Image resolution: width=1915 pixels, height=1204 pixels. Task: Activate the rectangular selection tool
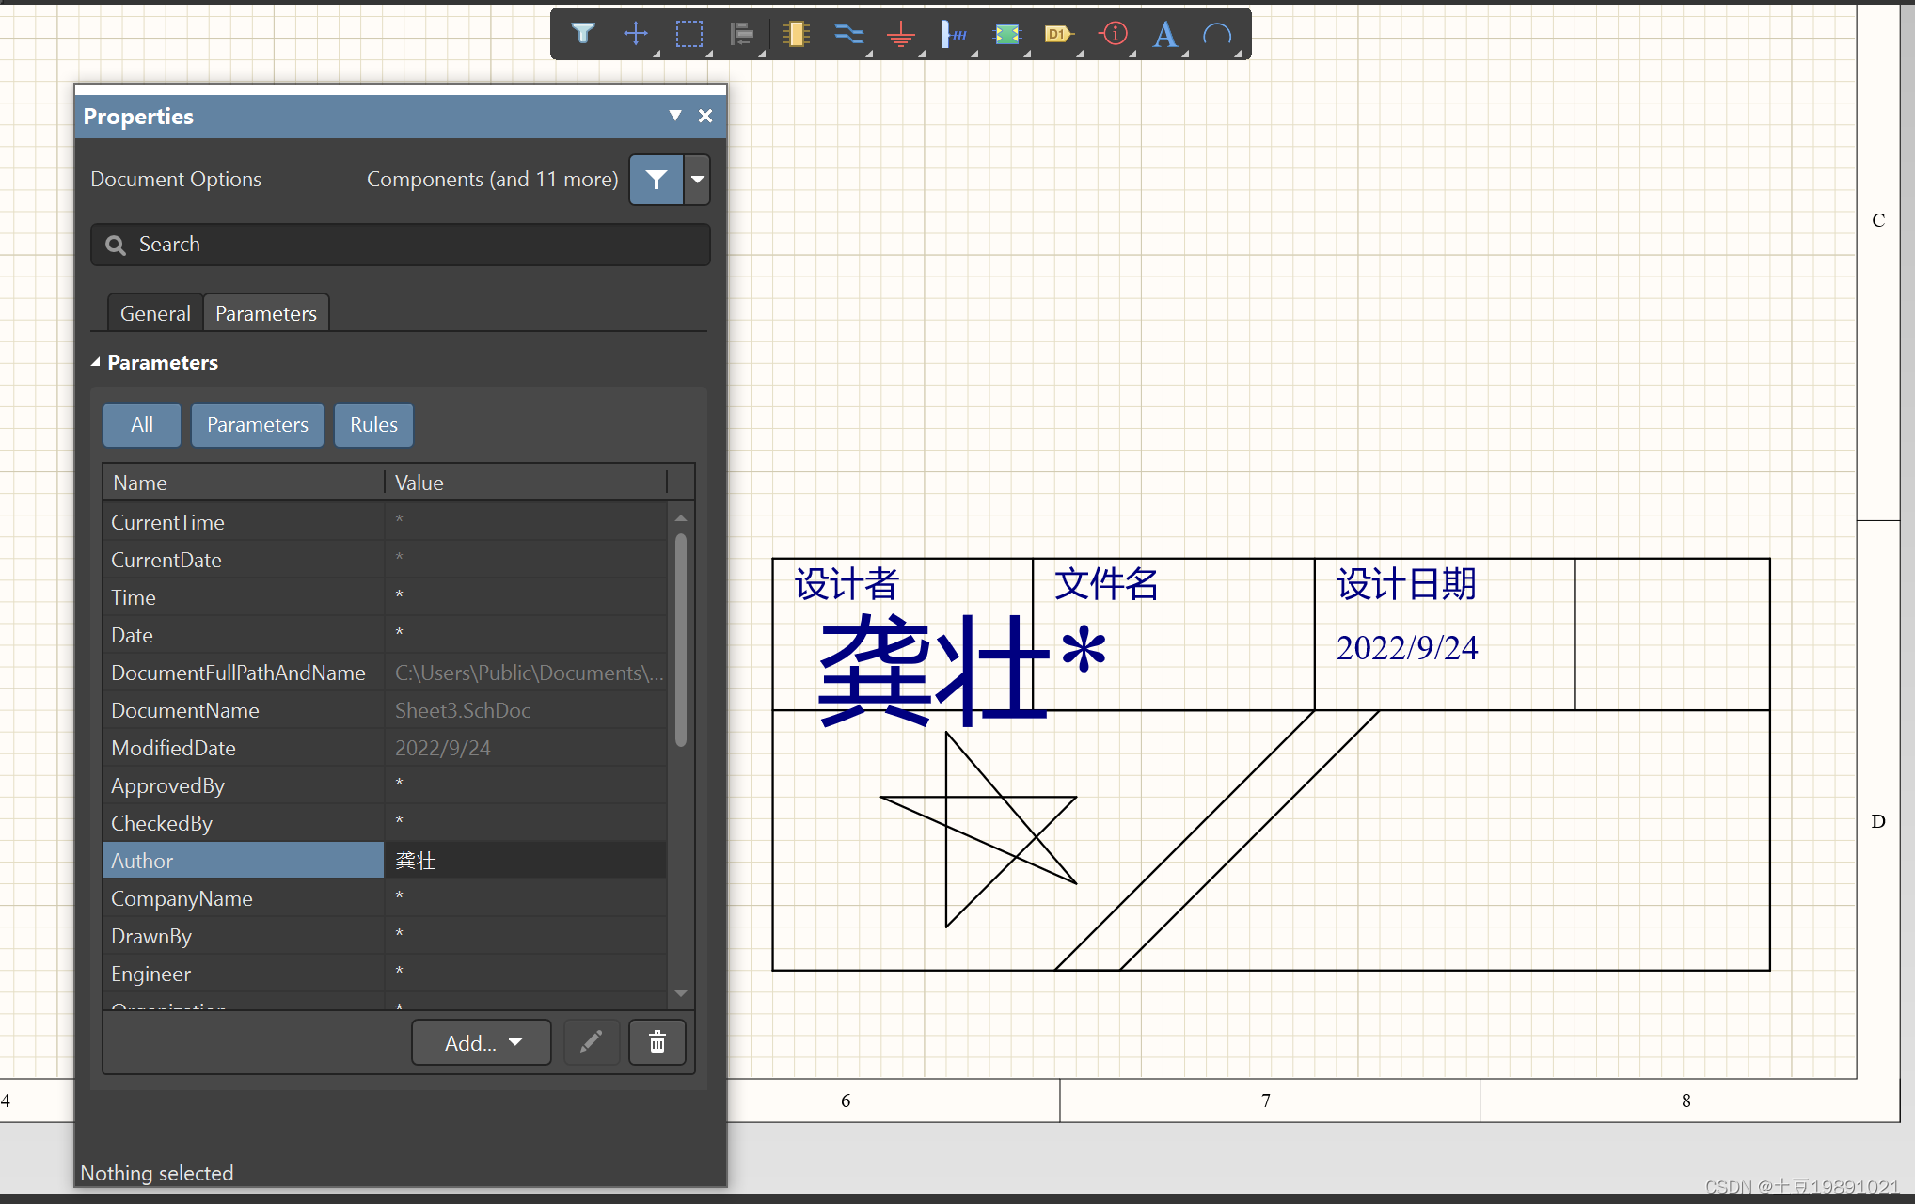pyautogui.click(x=689, y=34)
